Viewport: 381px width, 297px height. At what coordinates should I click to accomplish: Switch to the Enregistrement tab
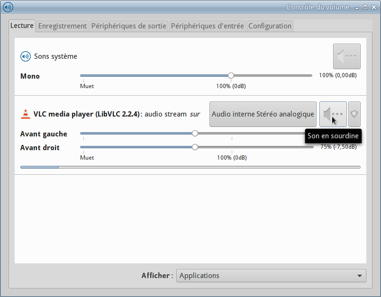point(62,26)
